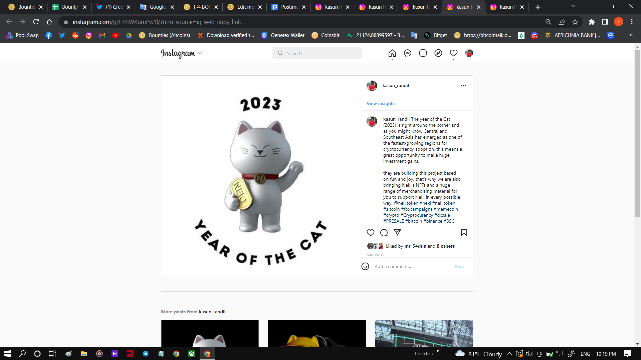641x360 pixels.
Task: Click the View insights link
Action: [x=380, y=103]
